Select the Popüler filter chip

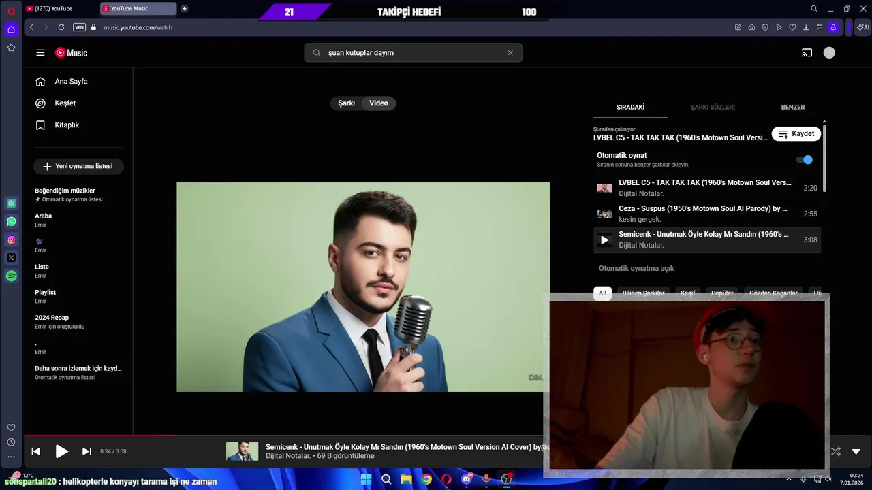tap(722, 293)
